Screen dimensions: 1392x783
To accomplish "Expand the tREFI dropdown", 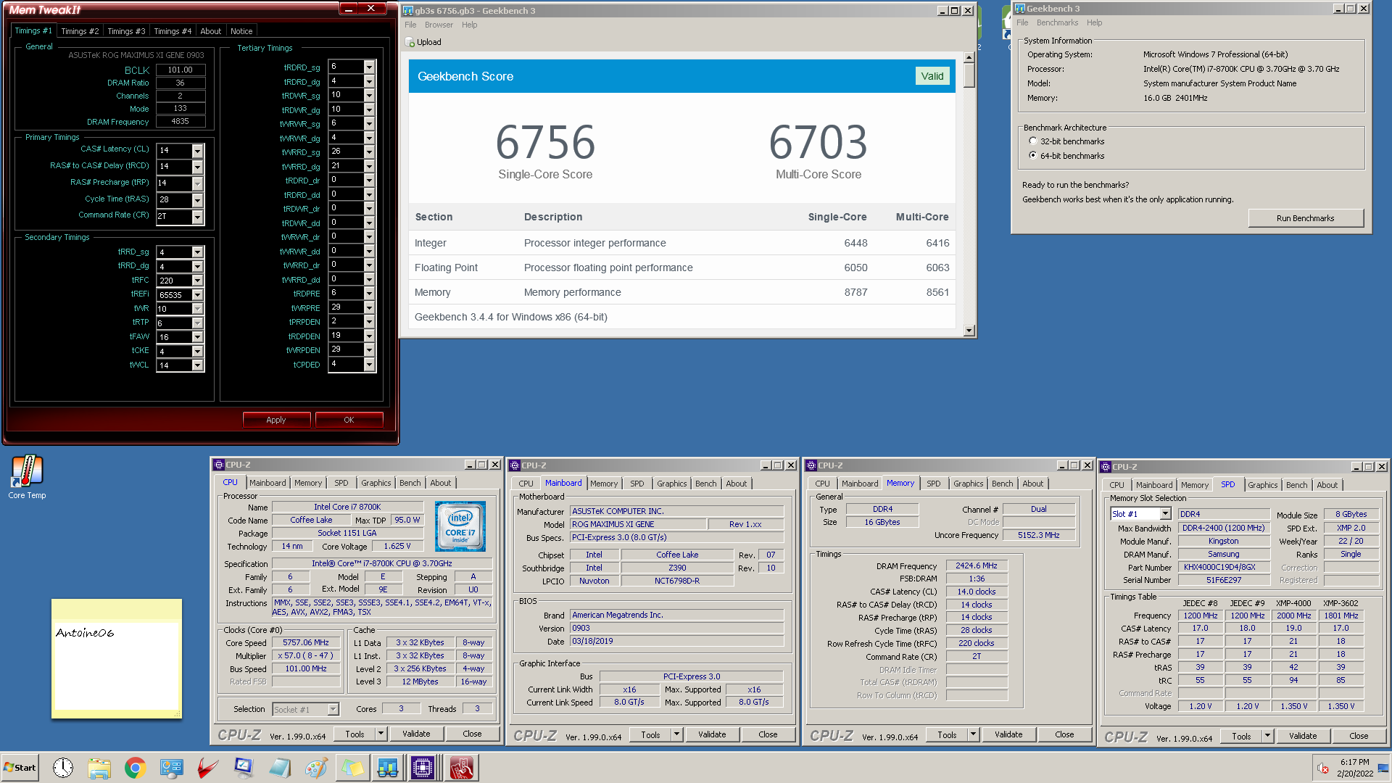I will pyautogui.click(x=197, y=295).
